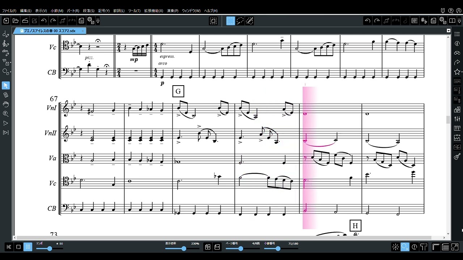Adjust the テンポ slider
The width and height of the screenshot is (463, 260).
click(50, 248)
